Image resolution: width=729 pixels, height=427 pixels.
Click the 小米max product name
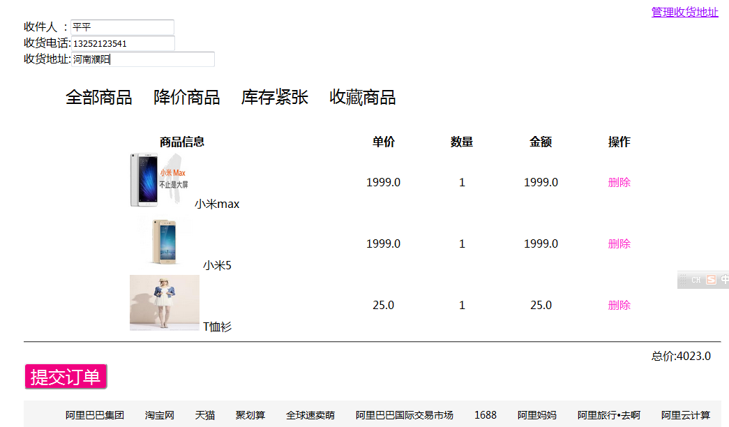tap(217, 204)
